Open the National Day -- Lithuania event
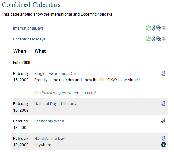The width and height of the screenshot is (174, 152). point(56,104)
